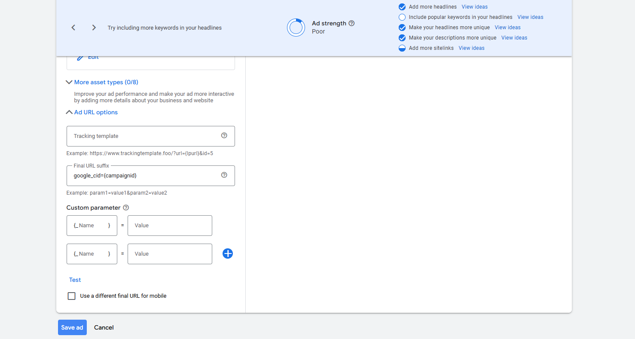Expand More asset types section
Image resolution: width=635 pixels, height=339 pixels.
(102, 82)
